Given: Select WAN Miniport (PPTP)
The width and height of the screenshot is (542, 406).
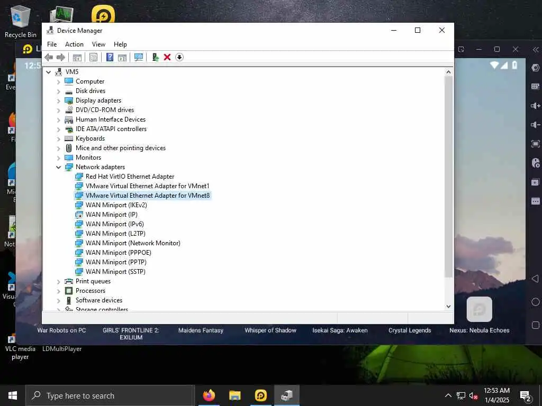Looking at the screenshot, I should pyautogui.click(x=116, y=262).
